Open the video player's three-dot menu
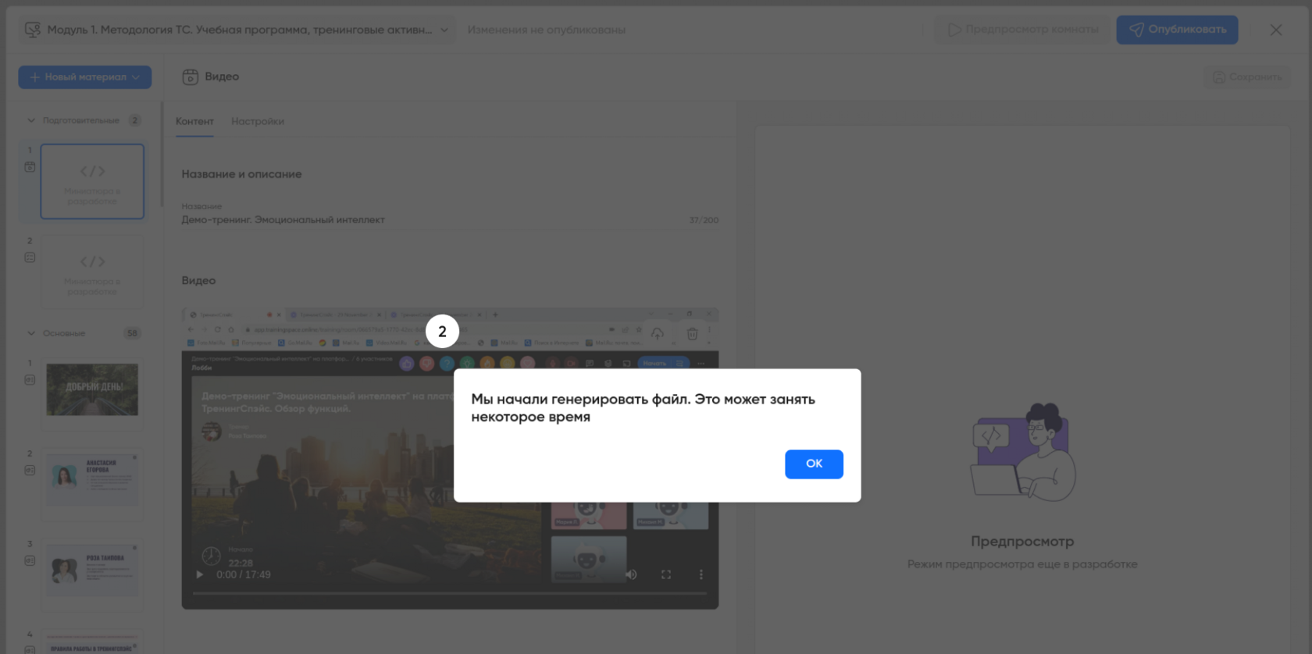This screenshot has height=654, width=1312. [701, 574]
